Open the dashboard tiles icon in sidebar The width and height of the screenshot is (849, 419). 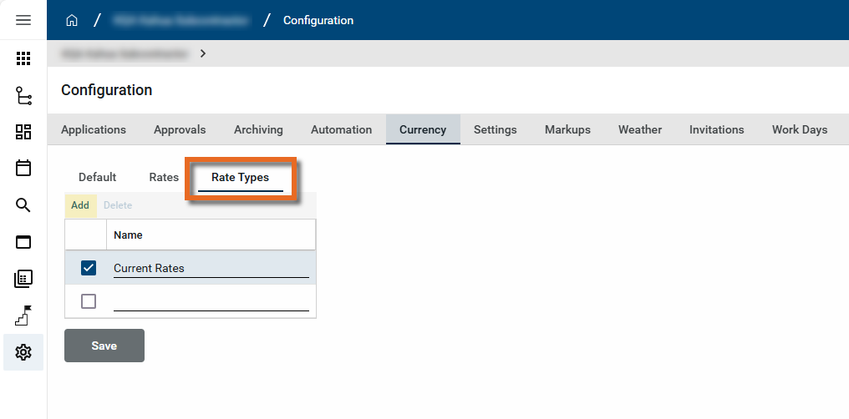tap(23, 132)
